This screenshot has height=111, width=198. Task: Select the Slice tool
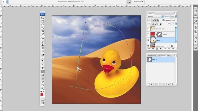[43, 34]
